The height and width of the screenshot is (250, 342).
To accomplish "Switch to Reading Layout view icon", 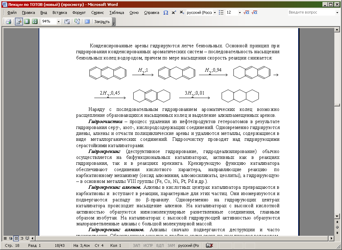I will coord(27,239).
